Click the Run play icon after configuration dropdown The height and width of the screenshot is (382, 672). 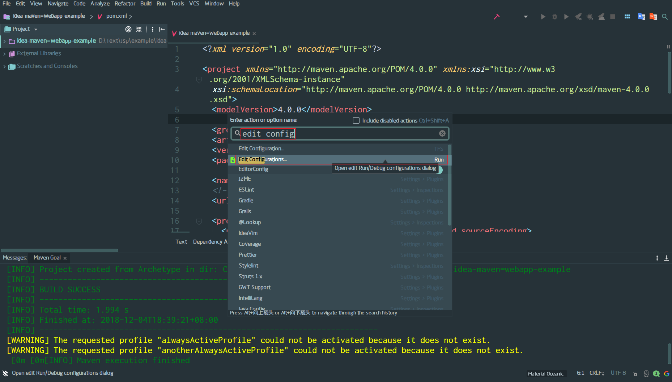click(x=543, y=17)
